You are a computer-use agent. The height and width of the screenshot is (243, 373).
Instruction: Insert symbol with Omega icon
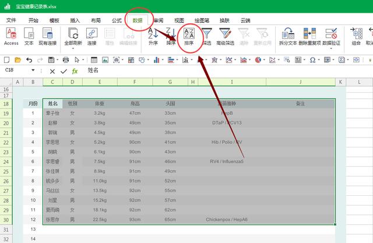click(312, 59)
